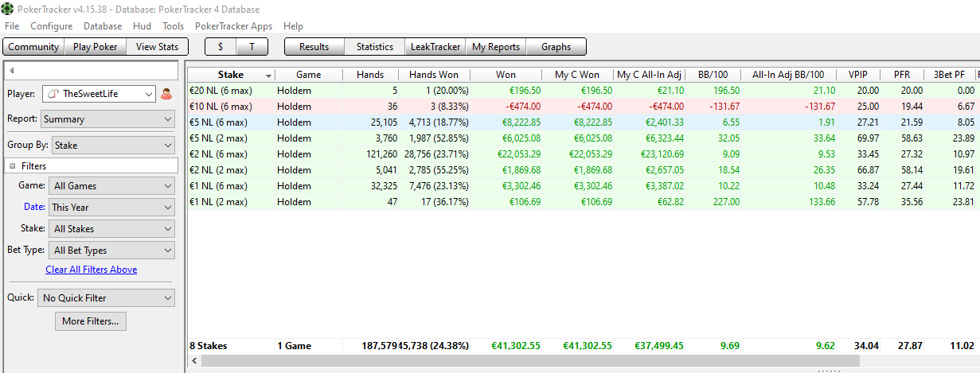Open the Database menu
Screen dimensions: 980x373
[103, 26]
